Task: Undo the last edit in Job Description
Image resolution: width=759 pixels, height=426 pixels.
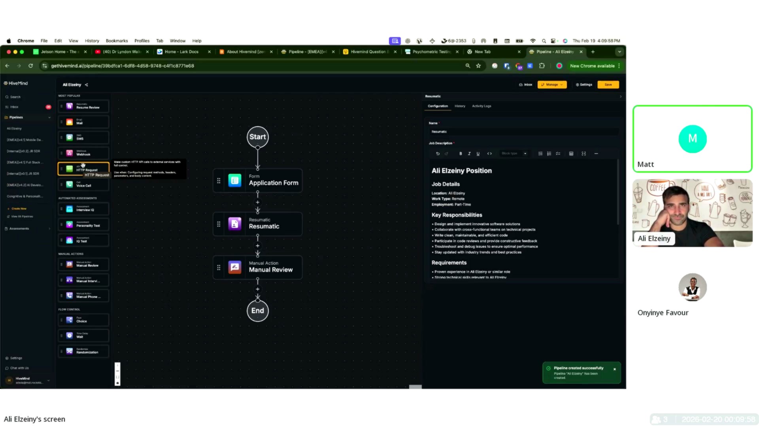Action: click(438, 153)
